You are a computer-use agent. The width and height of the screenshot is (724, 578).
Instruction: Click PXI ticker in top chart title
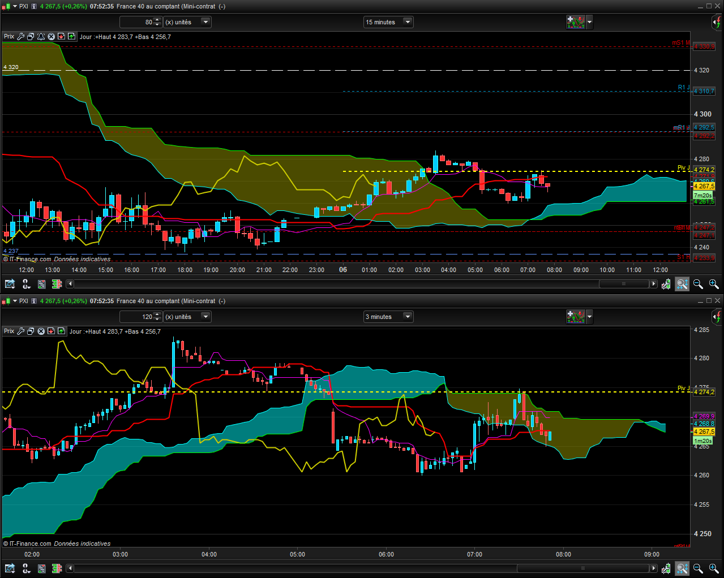[x=23, y=6]
